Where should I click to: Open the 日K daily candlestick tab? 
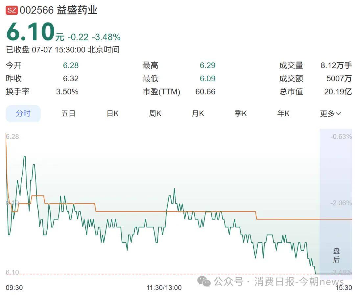[113, 113]
